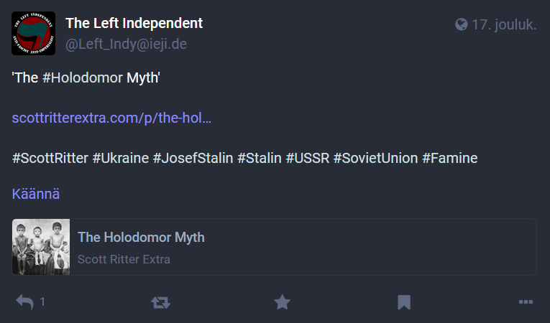
Task: Click the #ScottRitter hashtag
Action: [50, 158]
